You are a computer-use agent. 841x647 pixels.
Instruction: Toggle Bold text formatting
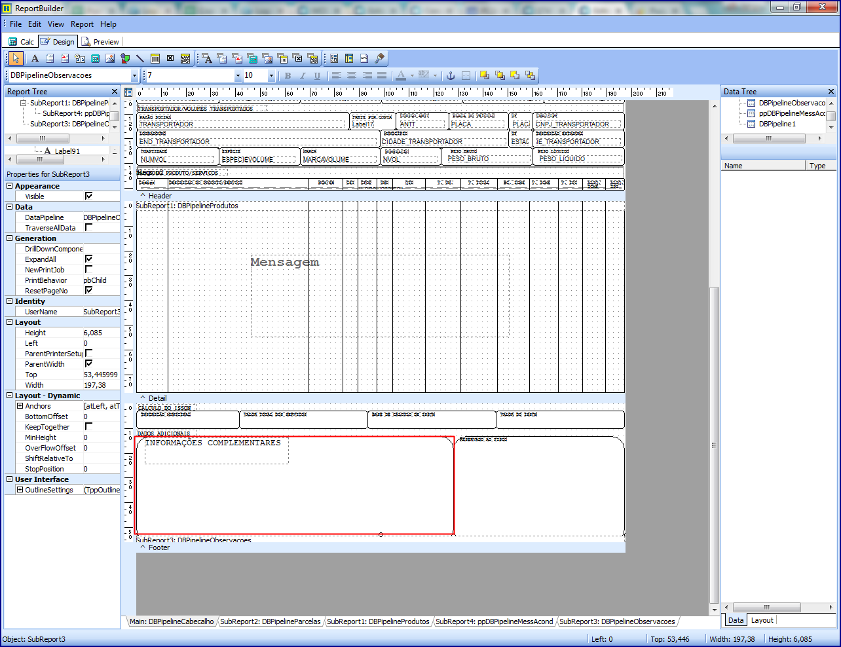coord(288,75)
